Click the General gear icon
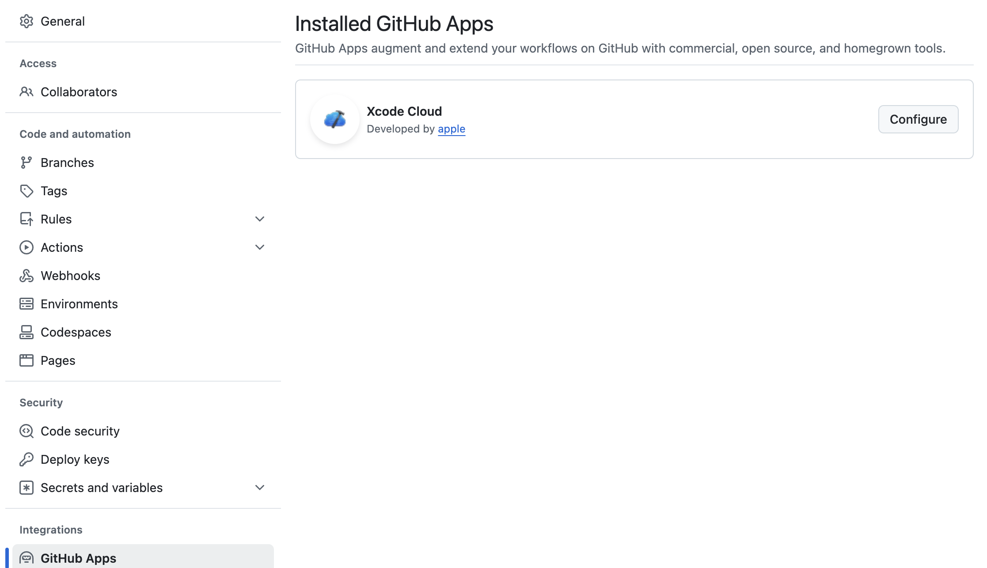Image resolution: width=987 pixels, height=568 pixels. click(27, 21)
